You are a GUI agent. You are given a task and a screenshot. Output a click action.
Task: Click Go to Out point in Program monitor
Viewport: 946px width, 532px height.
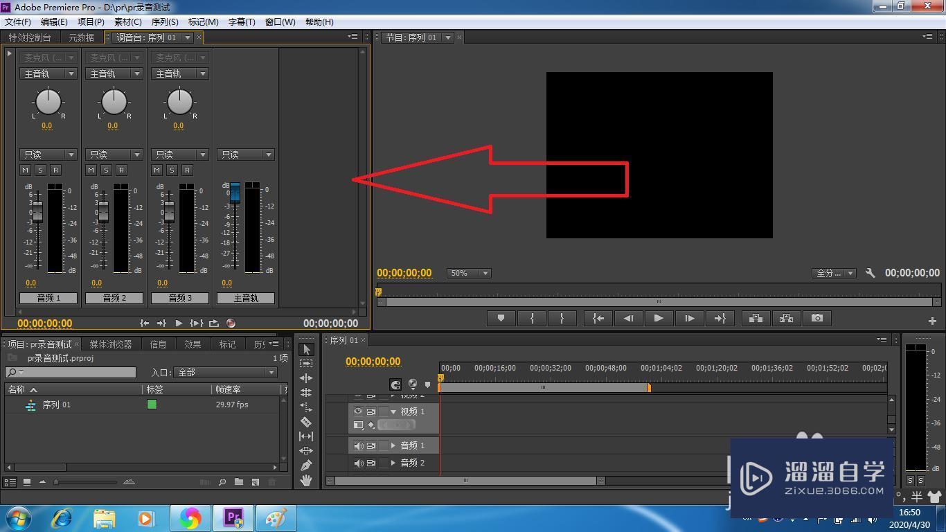[x=720, y=318]
